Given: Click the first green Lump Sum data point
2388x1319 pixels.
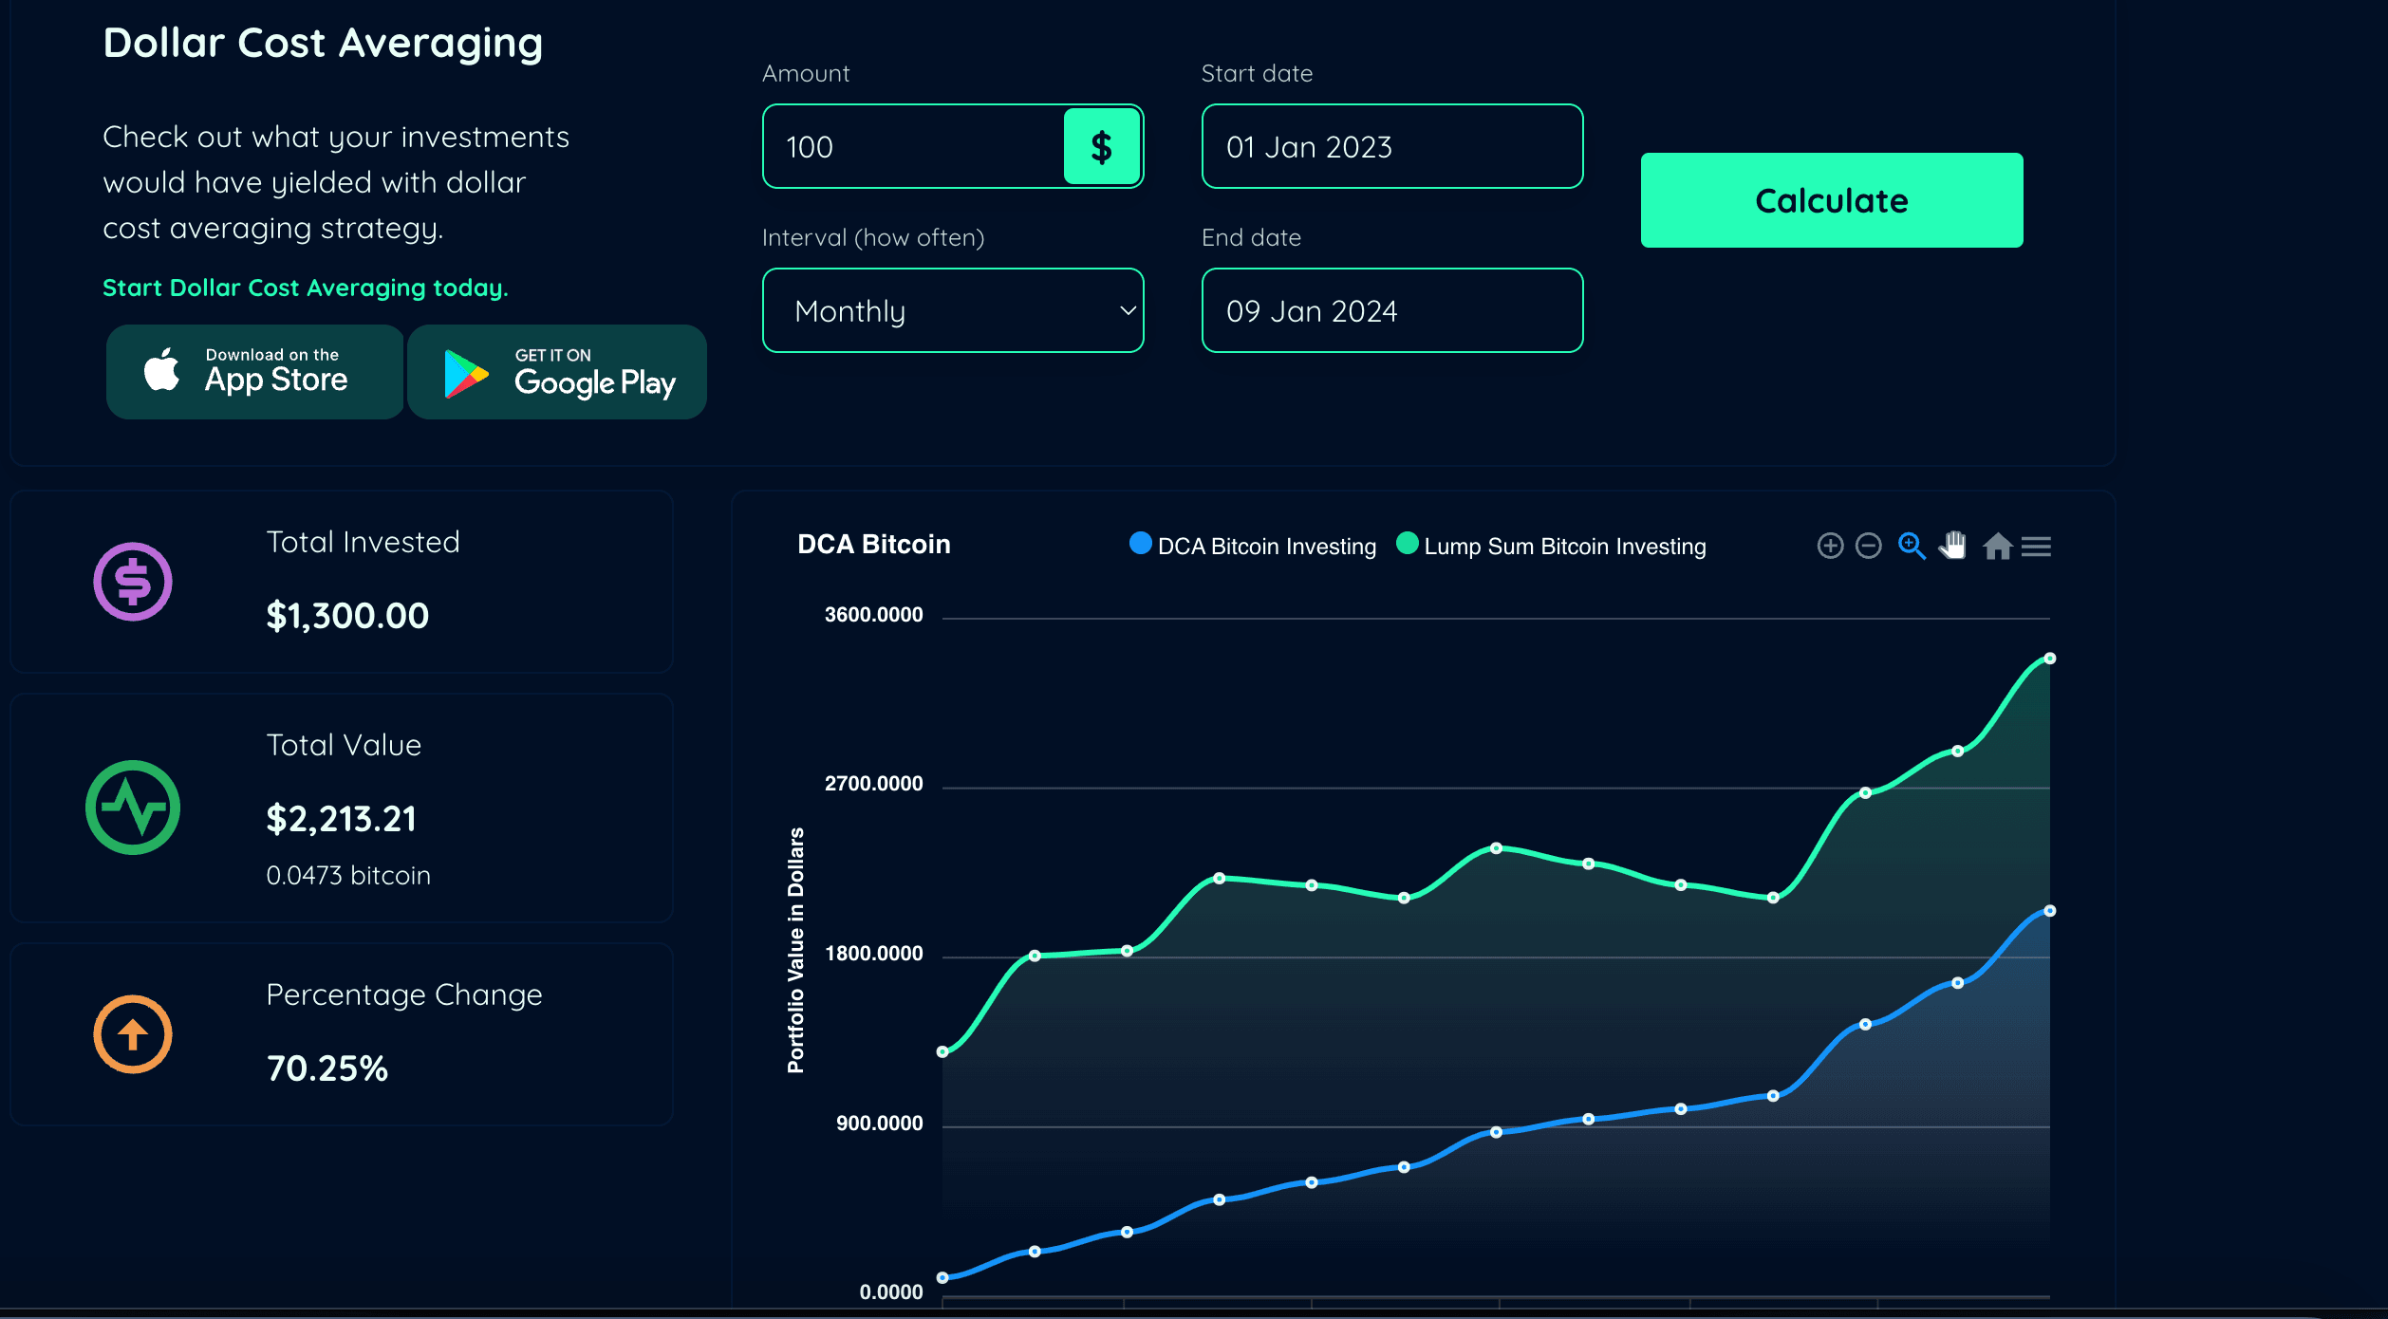Looking at the screenshot, I should click(x=942, y=1051).
